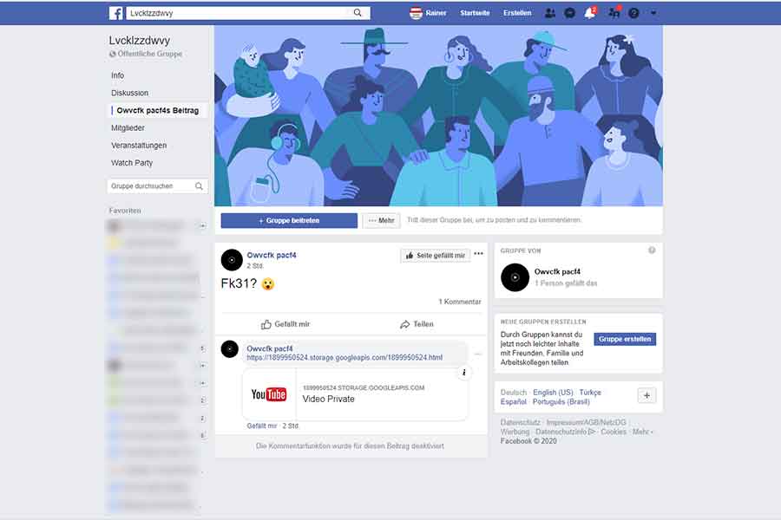This screenshot has height=520, width=781.
Task: Open the Facebook logo home icon
Action: 115,13
